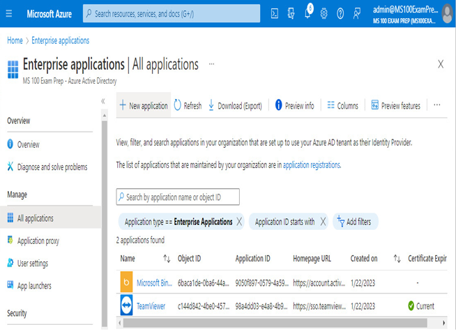
Task: Click the left menu scroll up arrow
Action: click(x=105, y=116)
